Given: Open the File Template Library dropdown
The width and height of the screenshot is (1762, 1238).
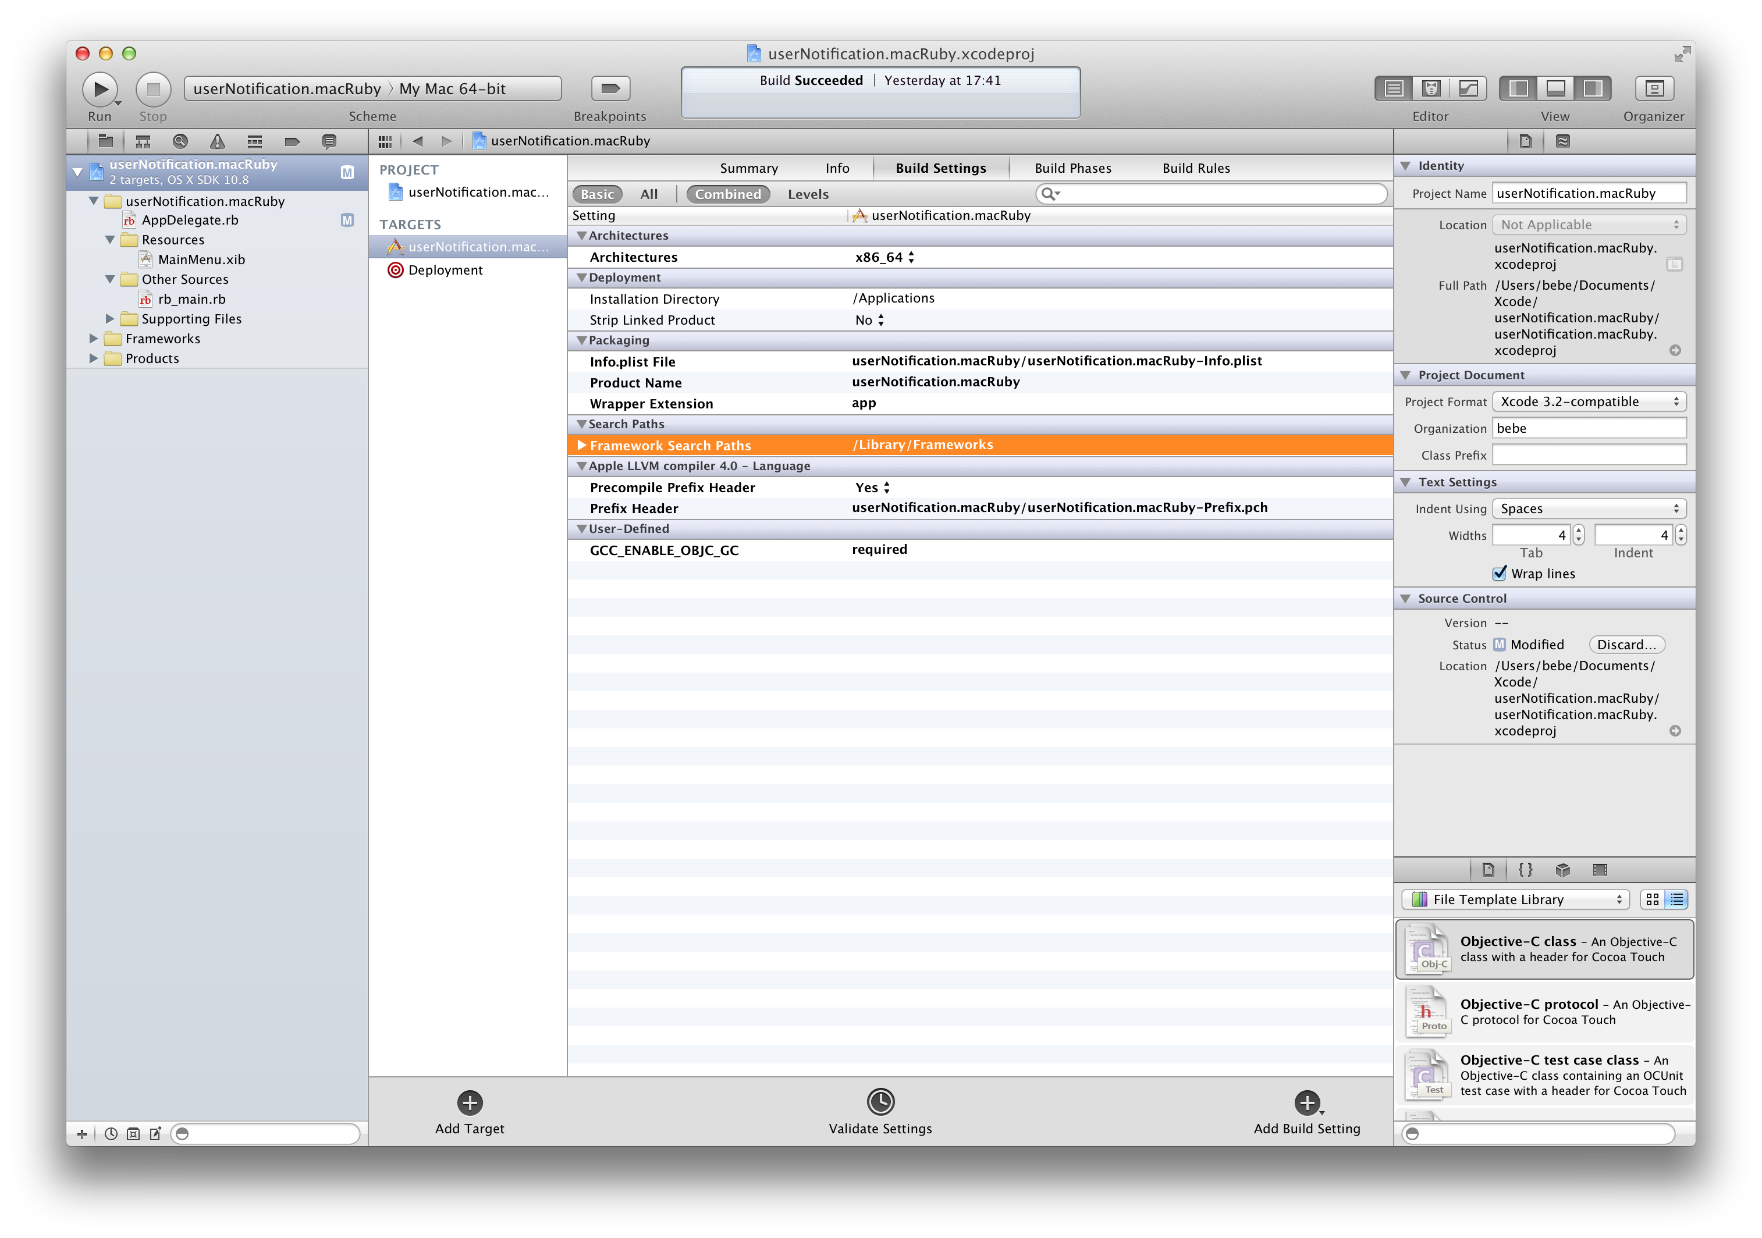Looking at the screenshot, I should (1516, 899).
